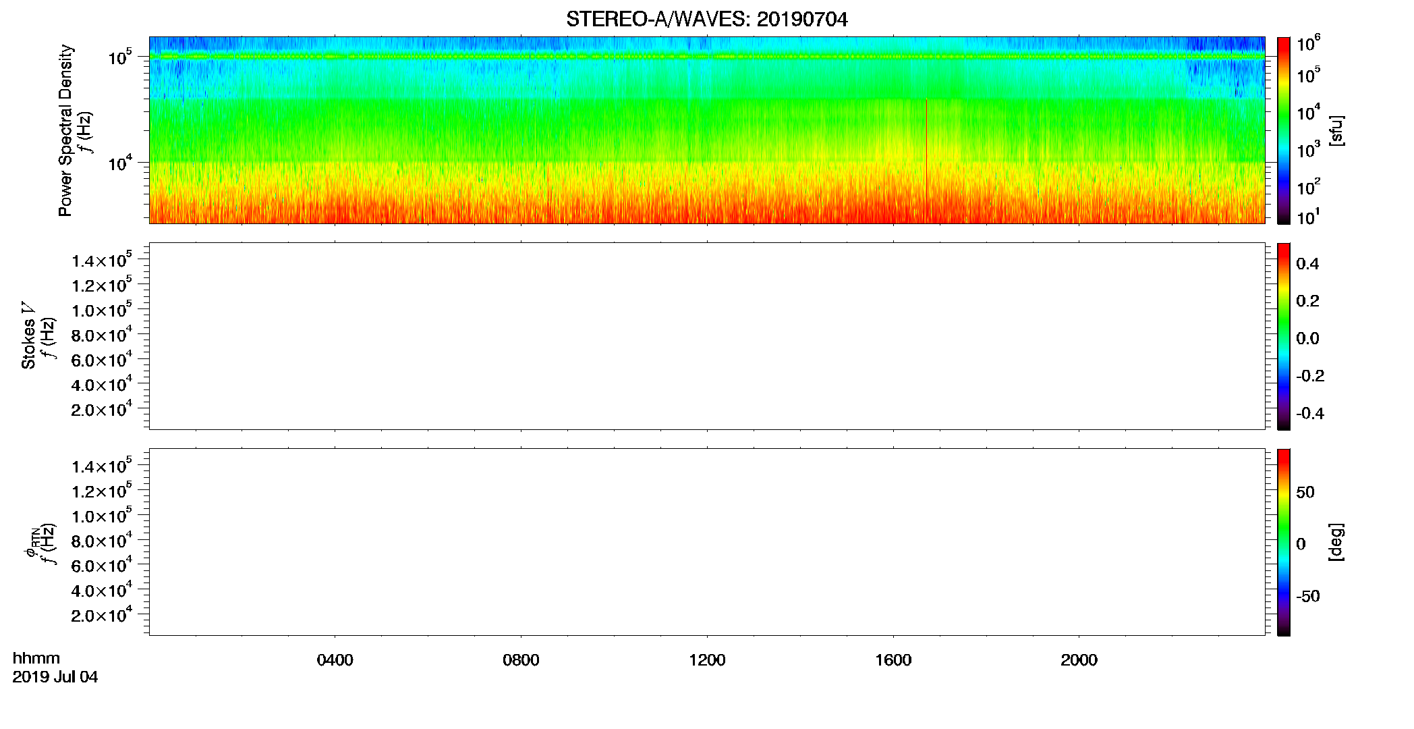
Task: Select the "Stokes V" axis label
Action: pos(28,335)
